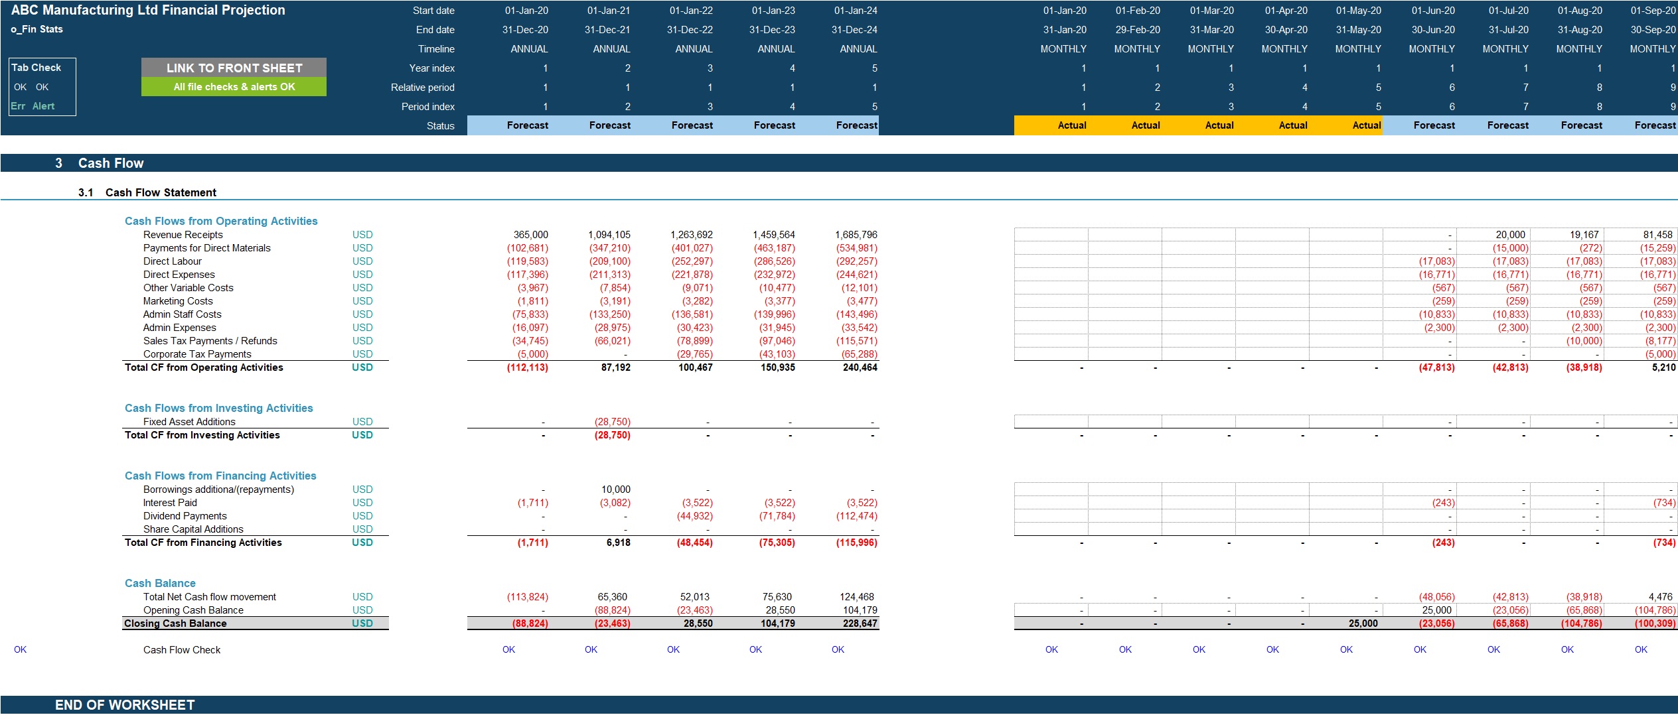Click Total CF from Operating Activities label
Viewport: 1678px width, 719px height.
203,367
